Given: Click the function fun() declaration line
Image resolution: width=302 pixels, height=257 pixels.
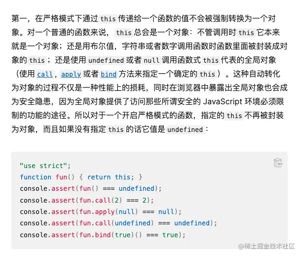Looking at the screenshot, I should pyautogui.click(x=81, y=177).
